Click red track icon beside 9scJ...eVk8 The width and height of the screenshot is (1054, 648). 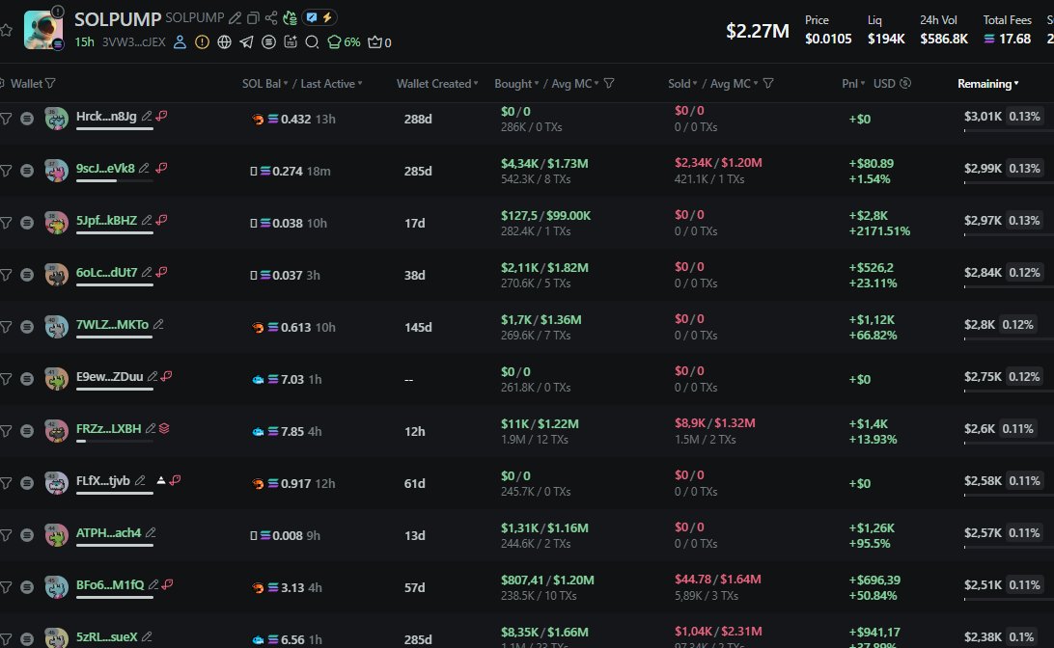tap(162, 168)
